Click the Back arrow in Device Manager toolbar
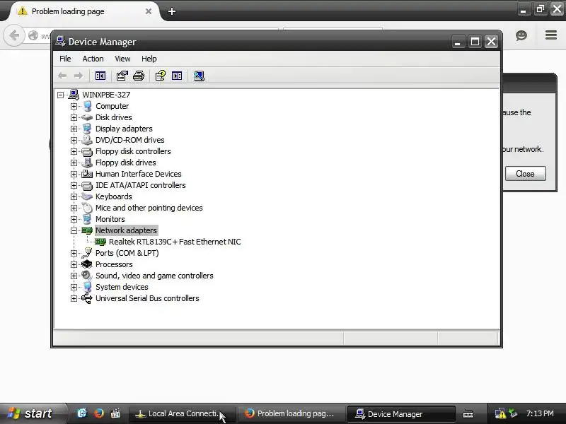 pos(62,76)
